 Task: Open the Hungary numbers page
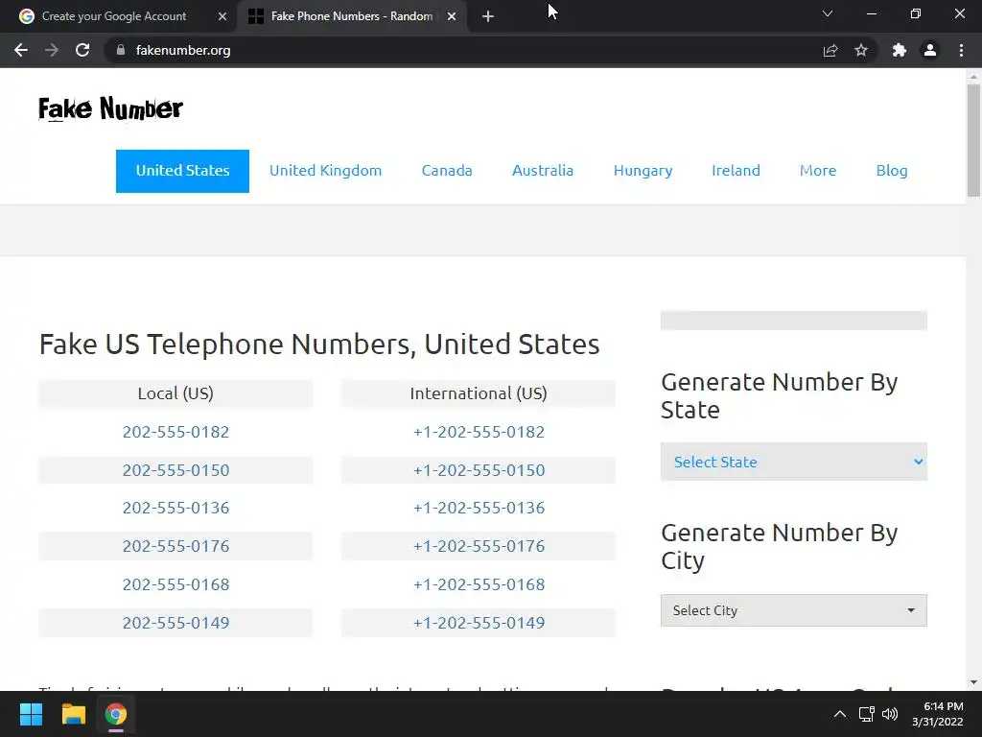click(x=643, y=171)
